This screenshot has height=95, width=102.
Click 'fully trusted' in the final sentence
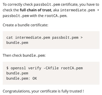[71, 91]
